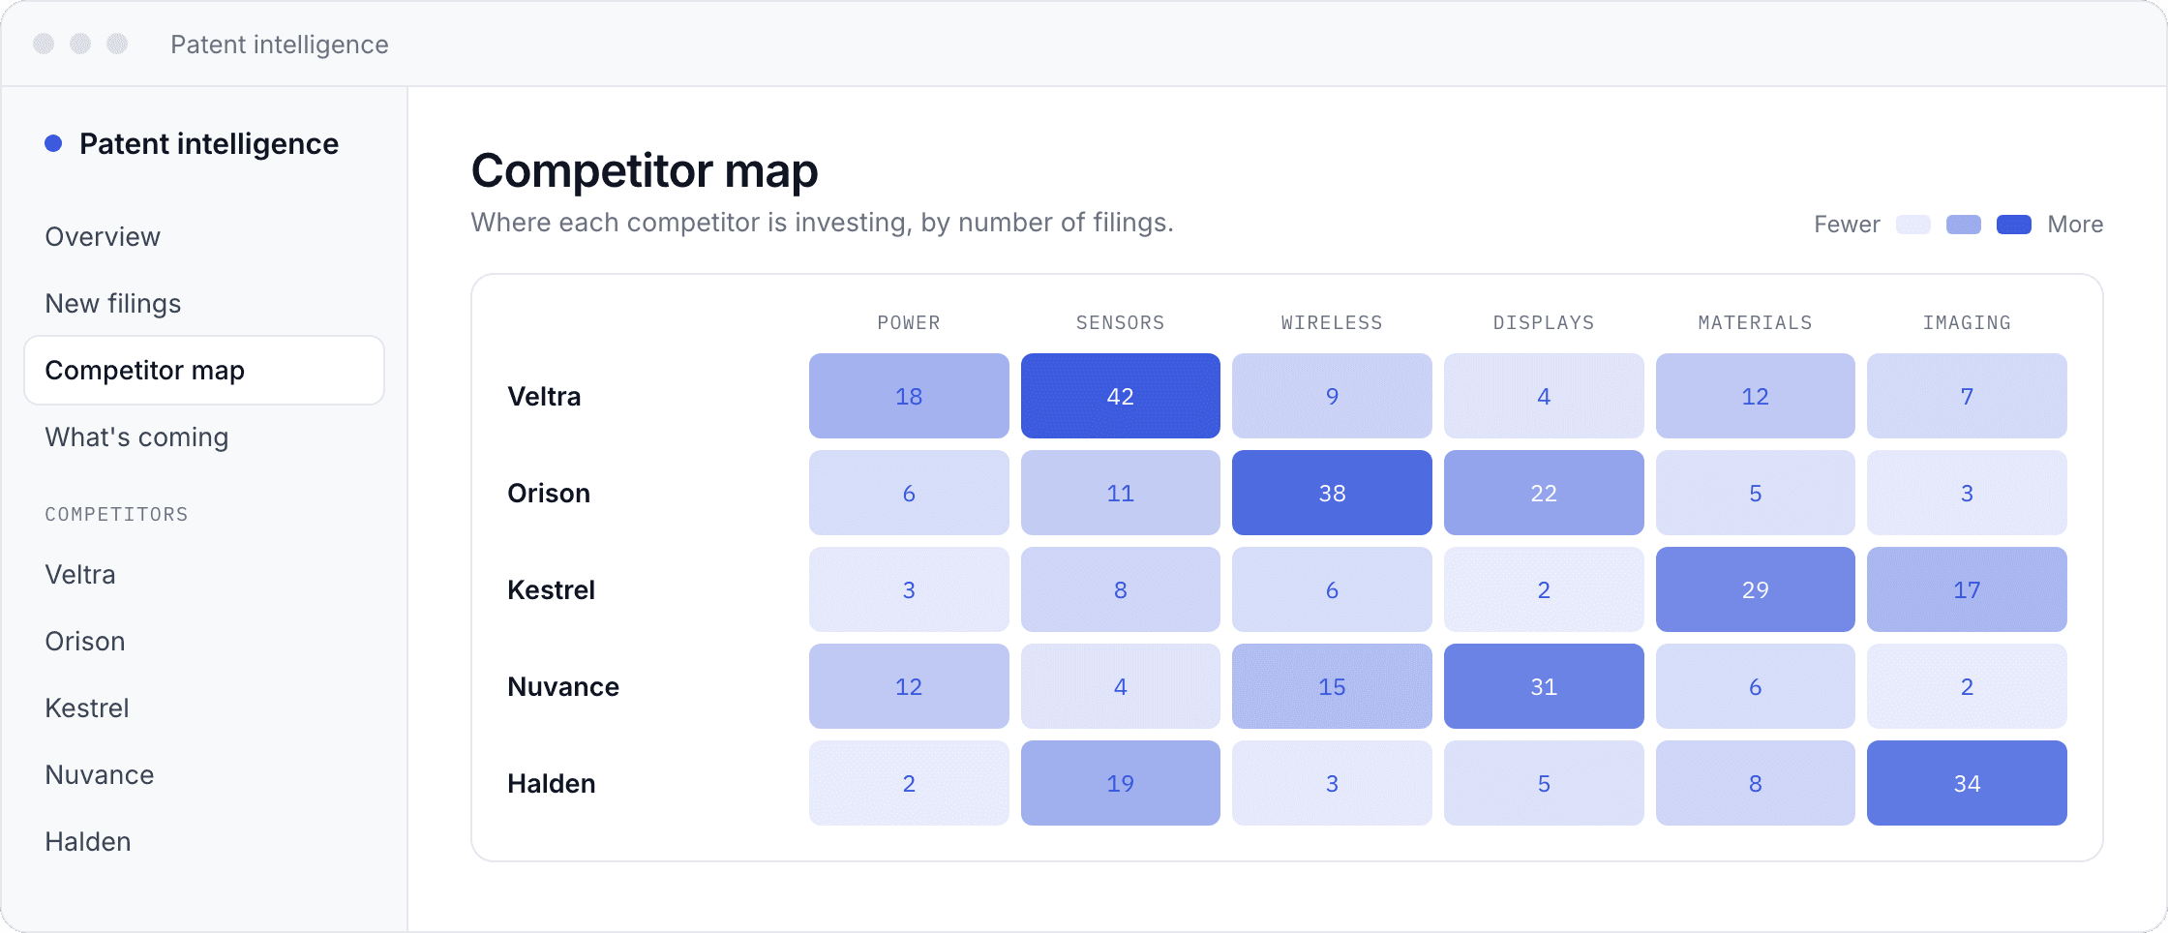The width and height of the screenshot is (2168, 933).
Task: Select the WIRELESS column header
Action: point(1332,323)
